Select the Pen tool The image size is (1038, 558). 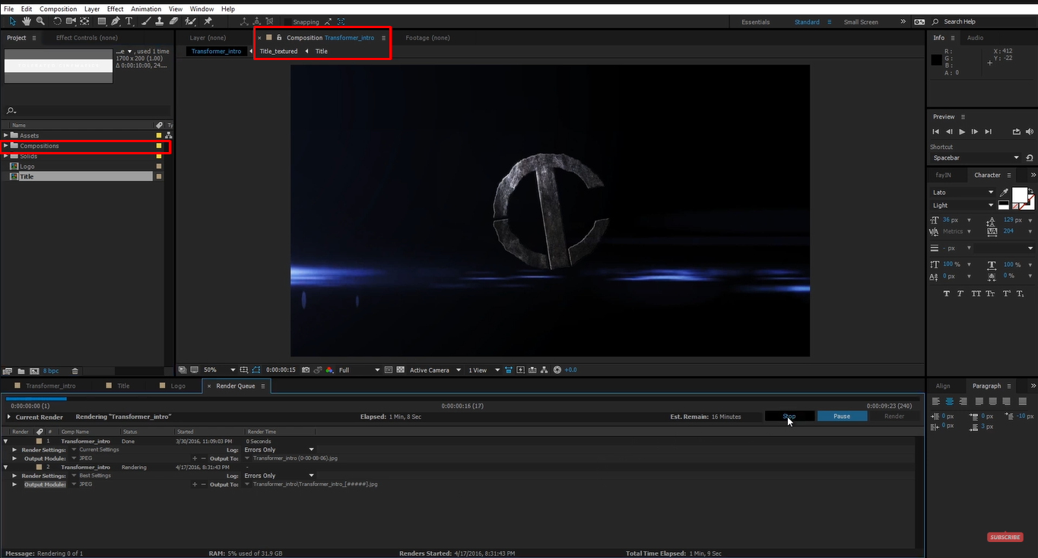pos(116,21)
